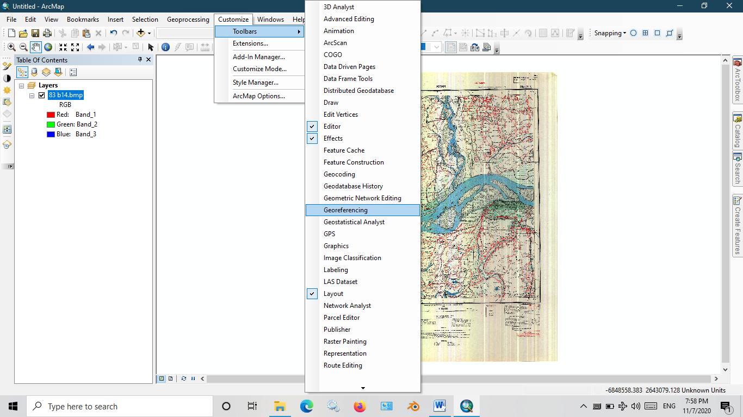Uncheck the 83 b14.bmp layer visibility

point(42,94)
